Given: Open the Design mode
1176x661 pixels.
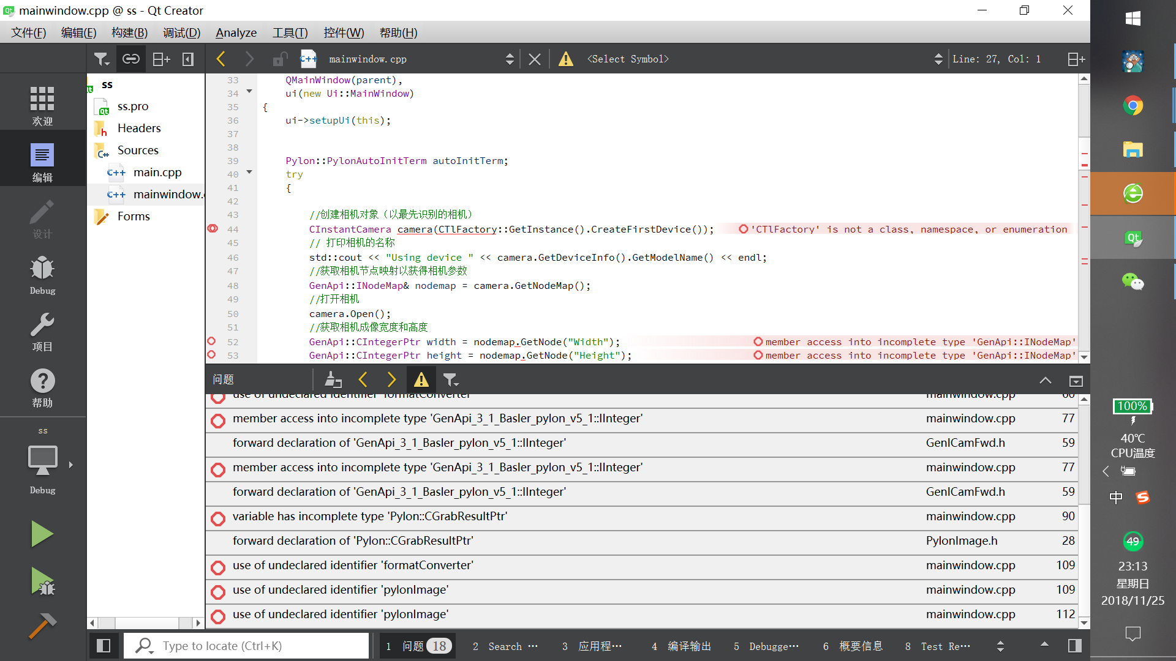Looking at the screenshot, I should [x=42, y=218].
